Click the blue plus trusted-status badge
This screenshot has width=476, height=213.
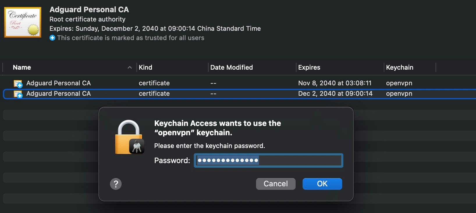point(52,38)
